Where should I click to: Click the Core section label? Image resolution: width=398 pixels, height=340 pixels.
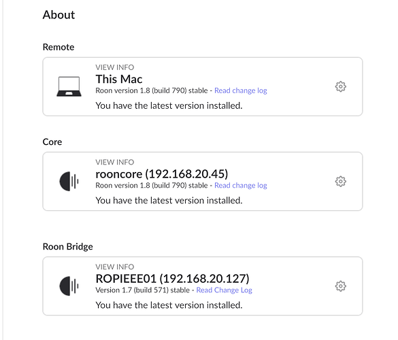coord(52,142)
